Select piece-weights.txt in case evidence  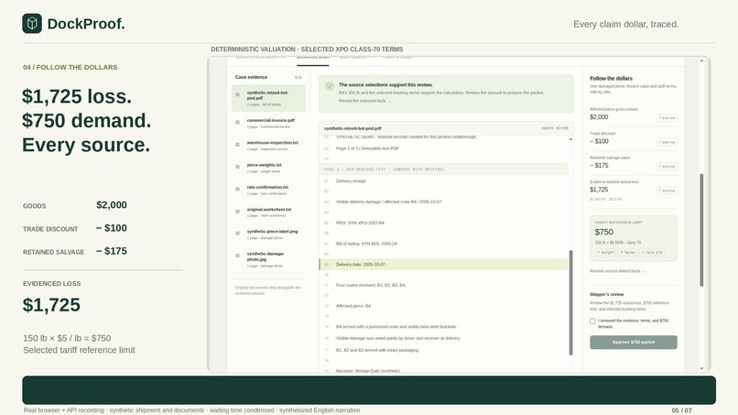[x=268, y=168]
